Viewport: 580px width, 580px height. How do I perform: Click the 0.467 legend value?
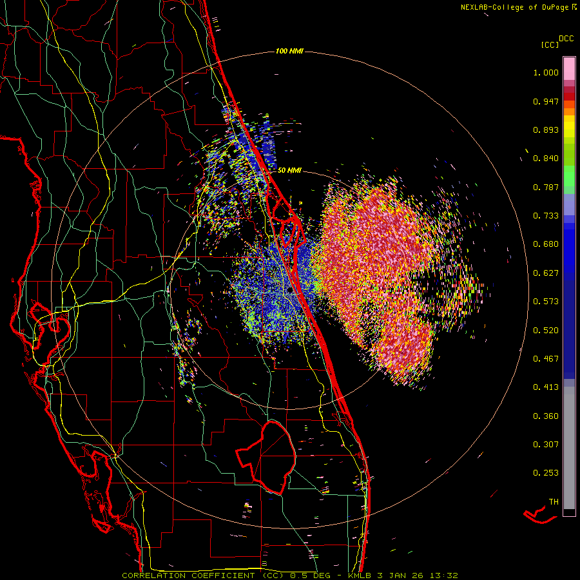pyautogui.click(x=546, y=359)
